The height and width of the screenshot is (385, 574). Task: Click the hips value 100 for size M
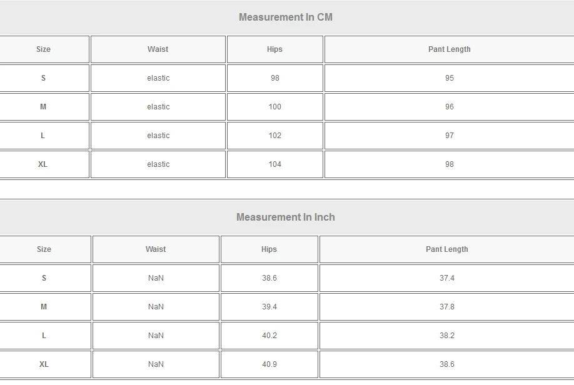274,107
